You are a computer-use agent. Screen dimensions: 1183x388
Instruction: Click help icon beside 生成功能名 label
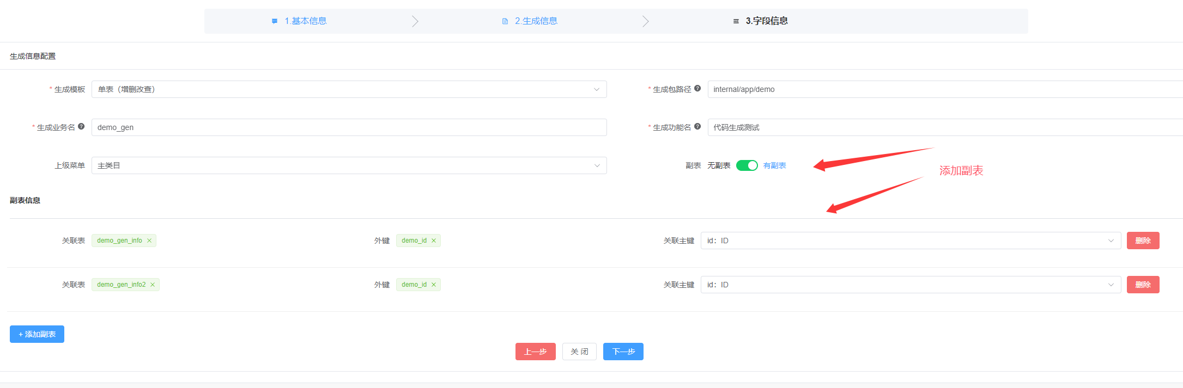click(x=697, y=126)
